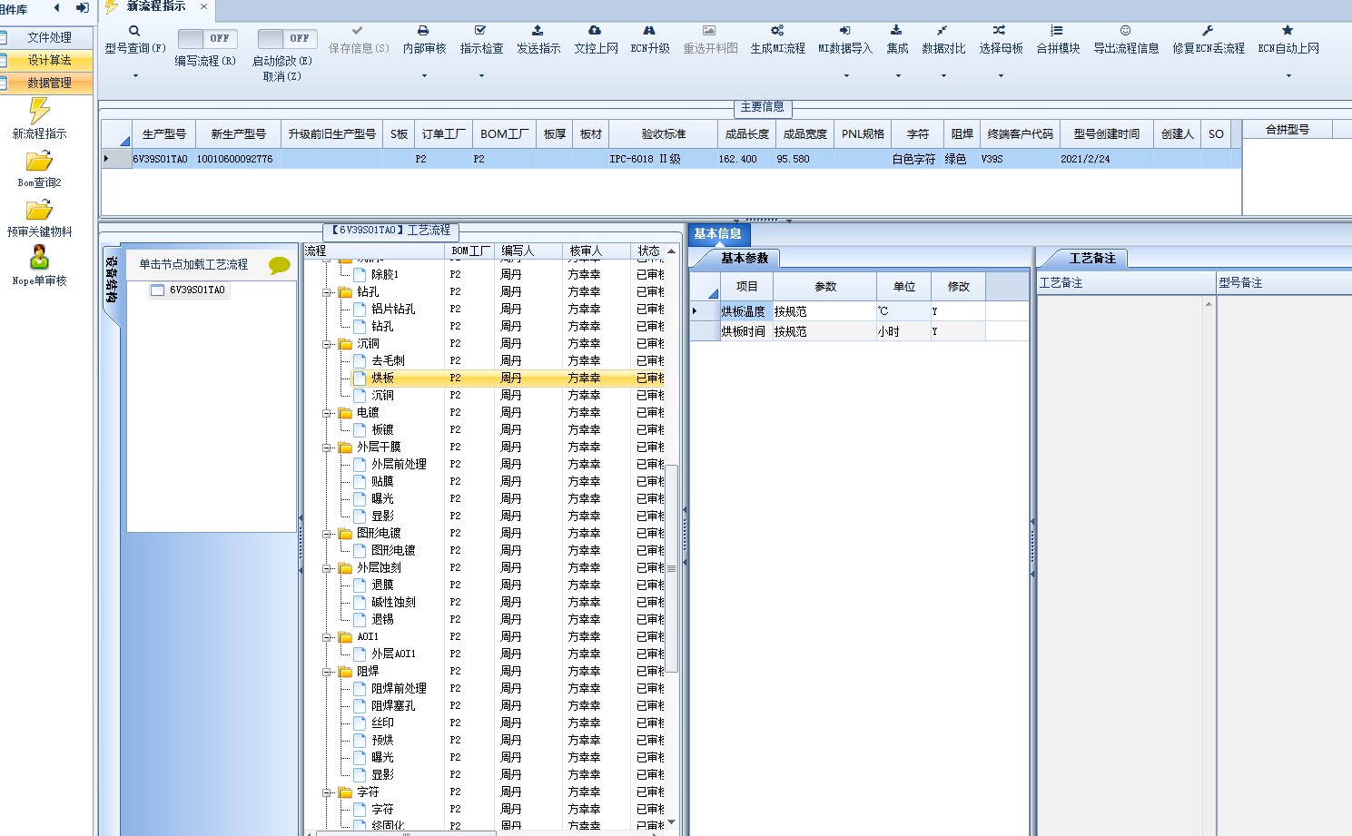Click process tree scroll-up arrow
Screen dimensions: 1352x836
[672, 251]
